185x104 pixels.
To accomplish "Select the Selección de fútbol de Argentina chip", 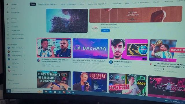I will [48, 4].
